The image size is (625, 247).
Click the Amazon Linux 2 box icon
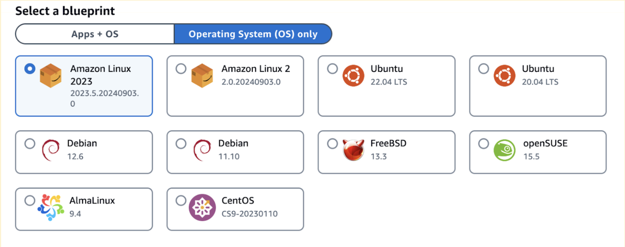[x=202, y=76]
